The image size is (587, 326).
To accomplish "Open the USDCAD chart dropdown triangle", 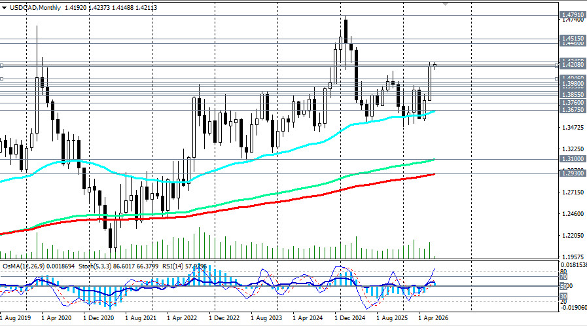I will coord(4,7).
